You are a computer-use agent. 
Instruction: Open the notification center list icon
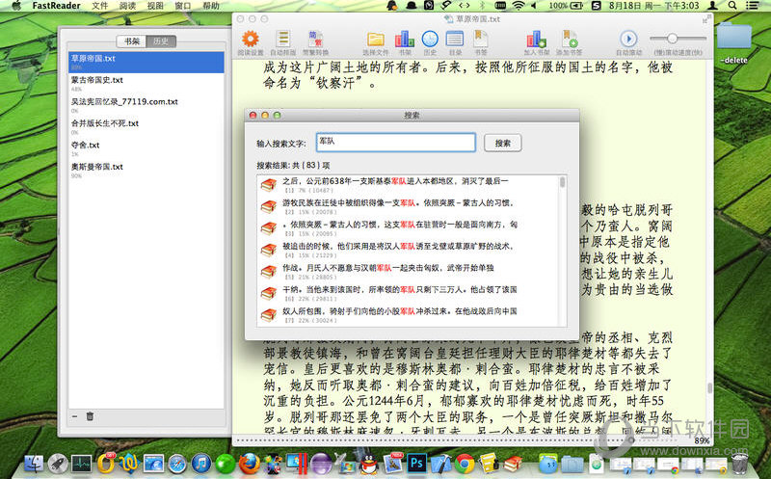pos(752,6)
